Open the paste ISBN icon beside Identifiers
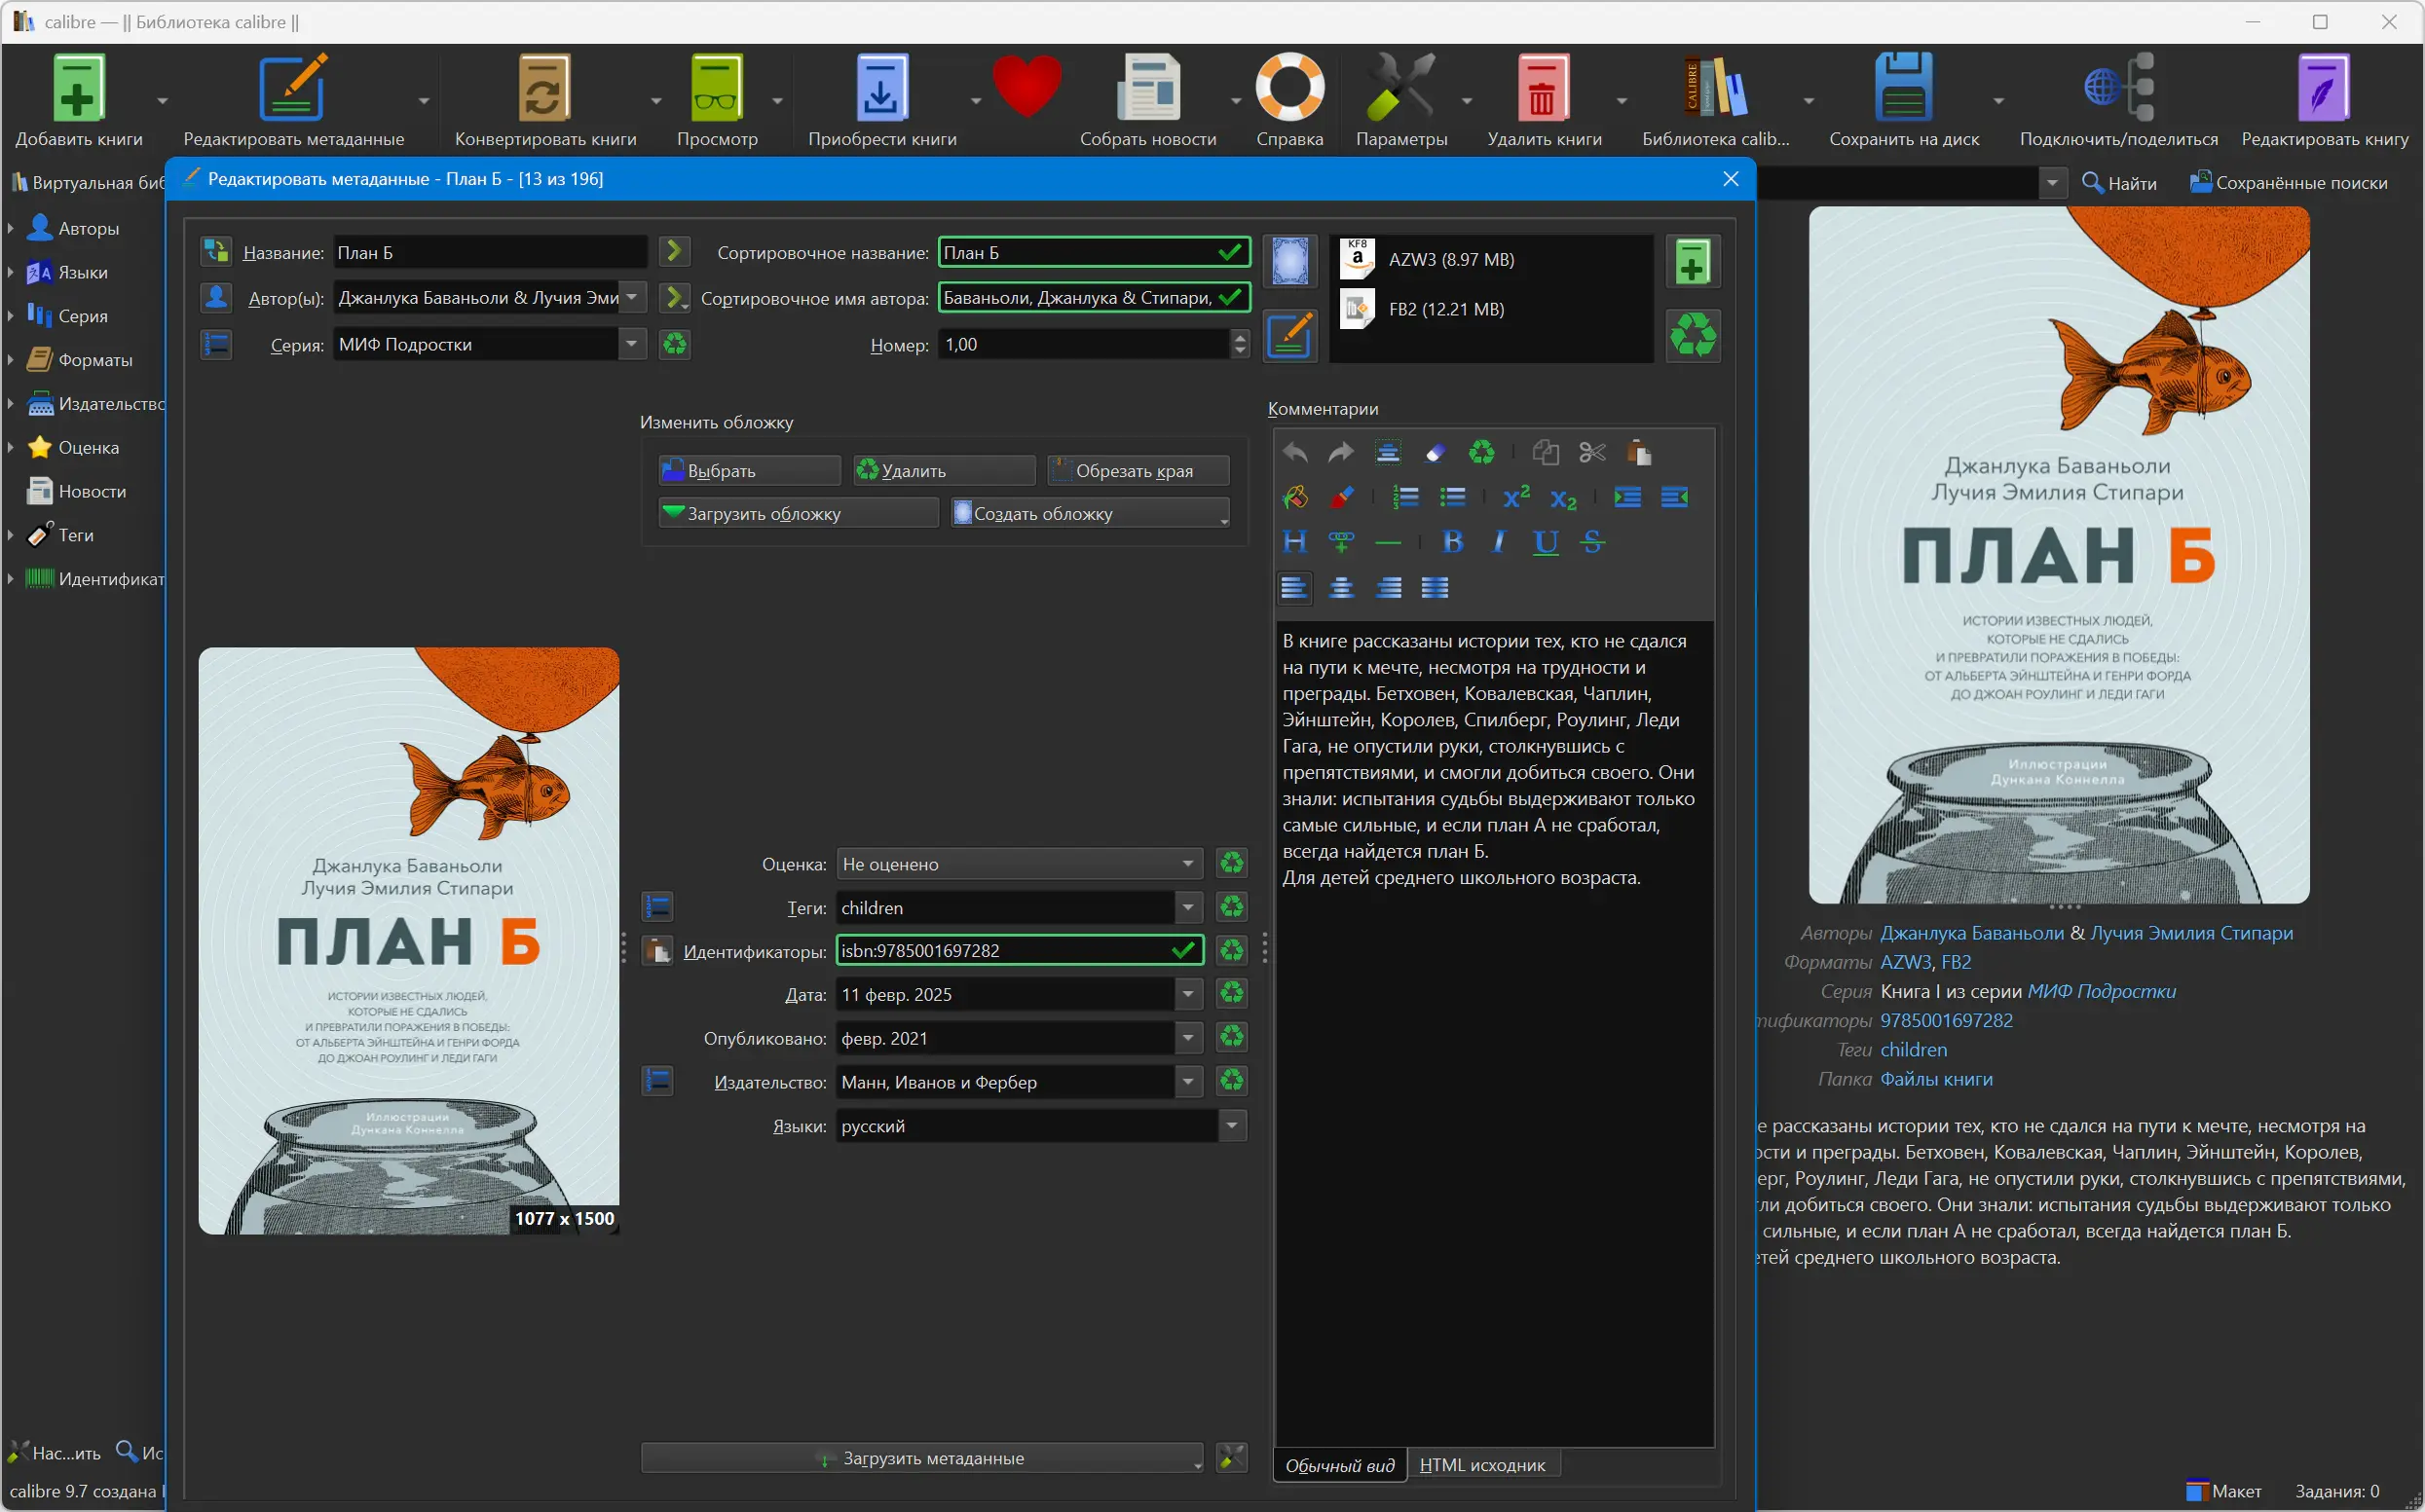 click(x=657, y=950)
